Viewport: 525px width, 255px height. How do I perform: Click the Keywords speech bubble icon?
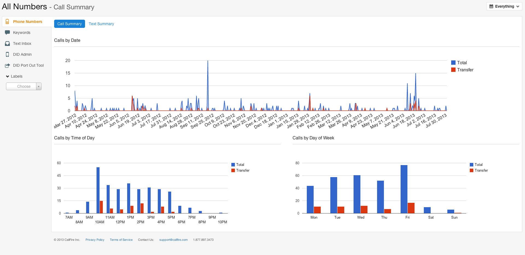pos(7,33)
